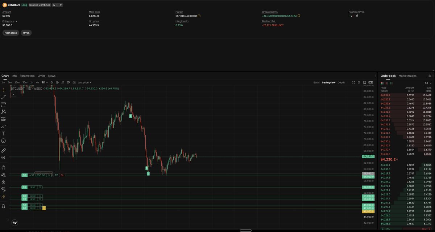Click the chart drawing templates icon
The width and height of the screenshot is (435, 232).
pyautogui.click(x=68, y=82)
